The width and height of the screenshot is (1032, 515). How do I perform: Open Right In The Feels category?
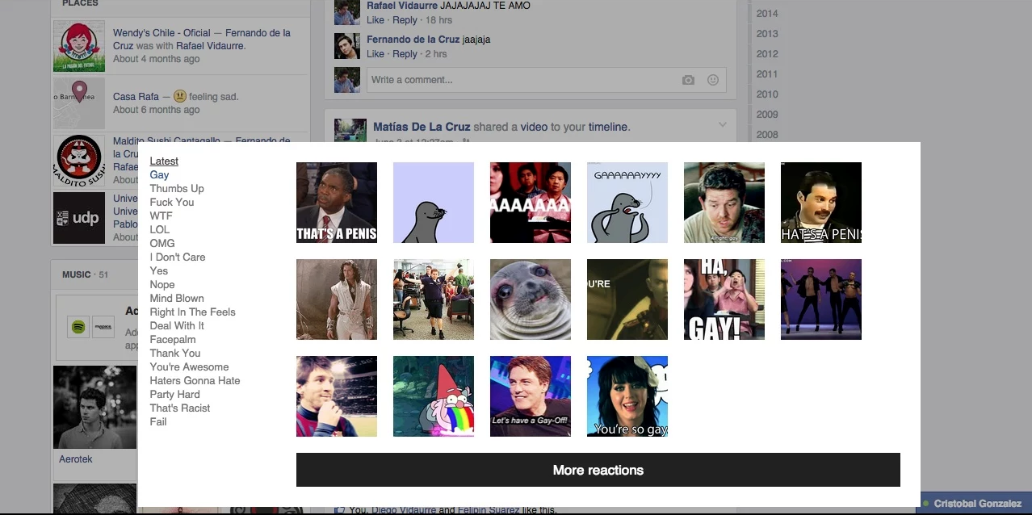[192, 312]
